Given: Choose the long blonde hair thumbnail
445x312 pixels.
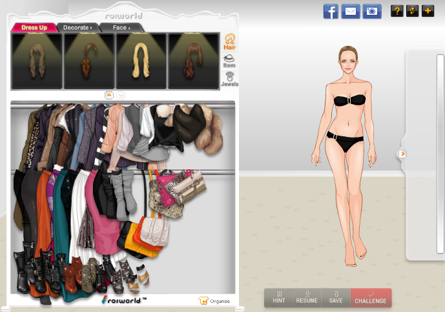Looking at the screenshot, I should coord(141,60).
